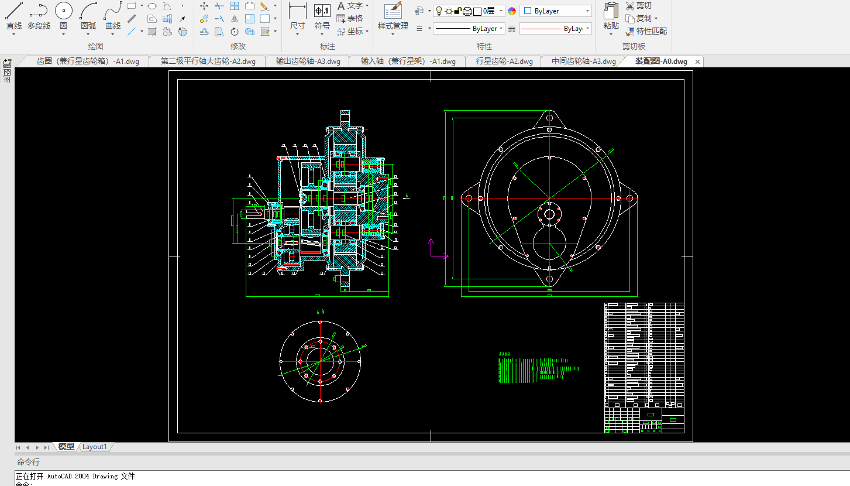
Task: Click the gear-shaped tool in 绘图 panel
Action: click(x=167, y=32)
